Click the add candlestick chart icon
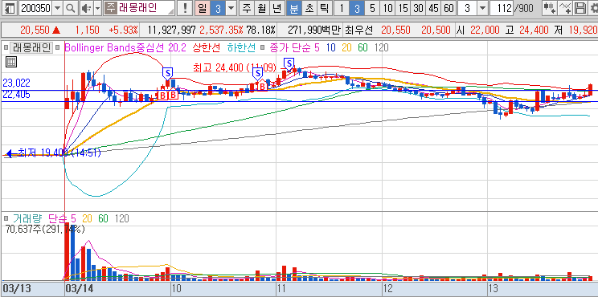Viewport: 598px width, 297px height. (x=550, y=8)
